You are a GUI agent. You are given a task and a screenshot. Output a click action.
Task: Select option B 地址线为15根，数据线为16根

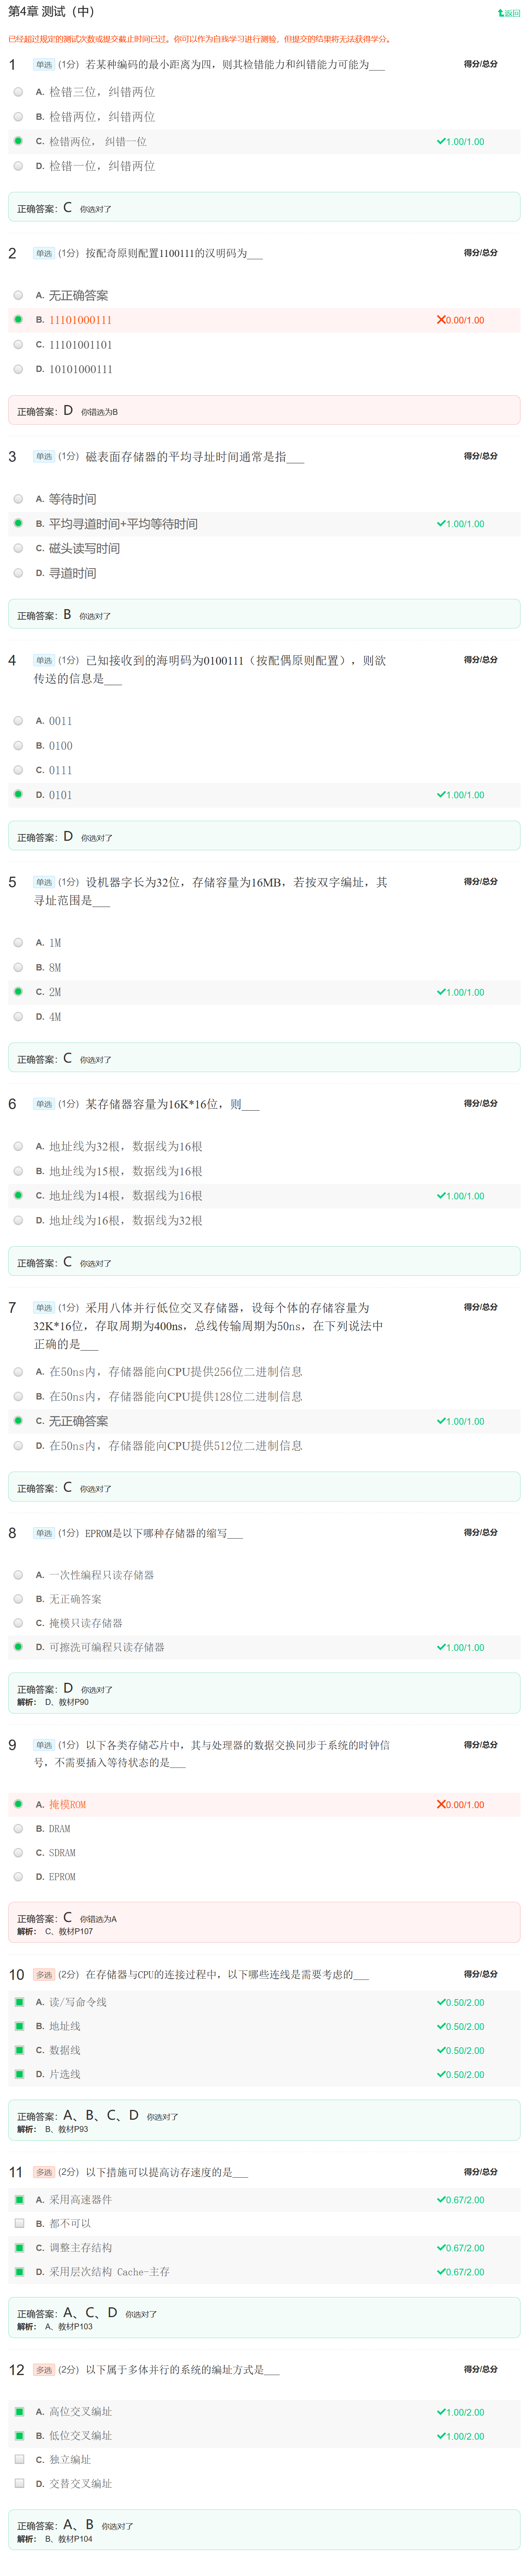(18, 1171)
